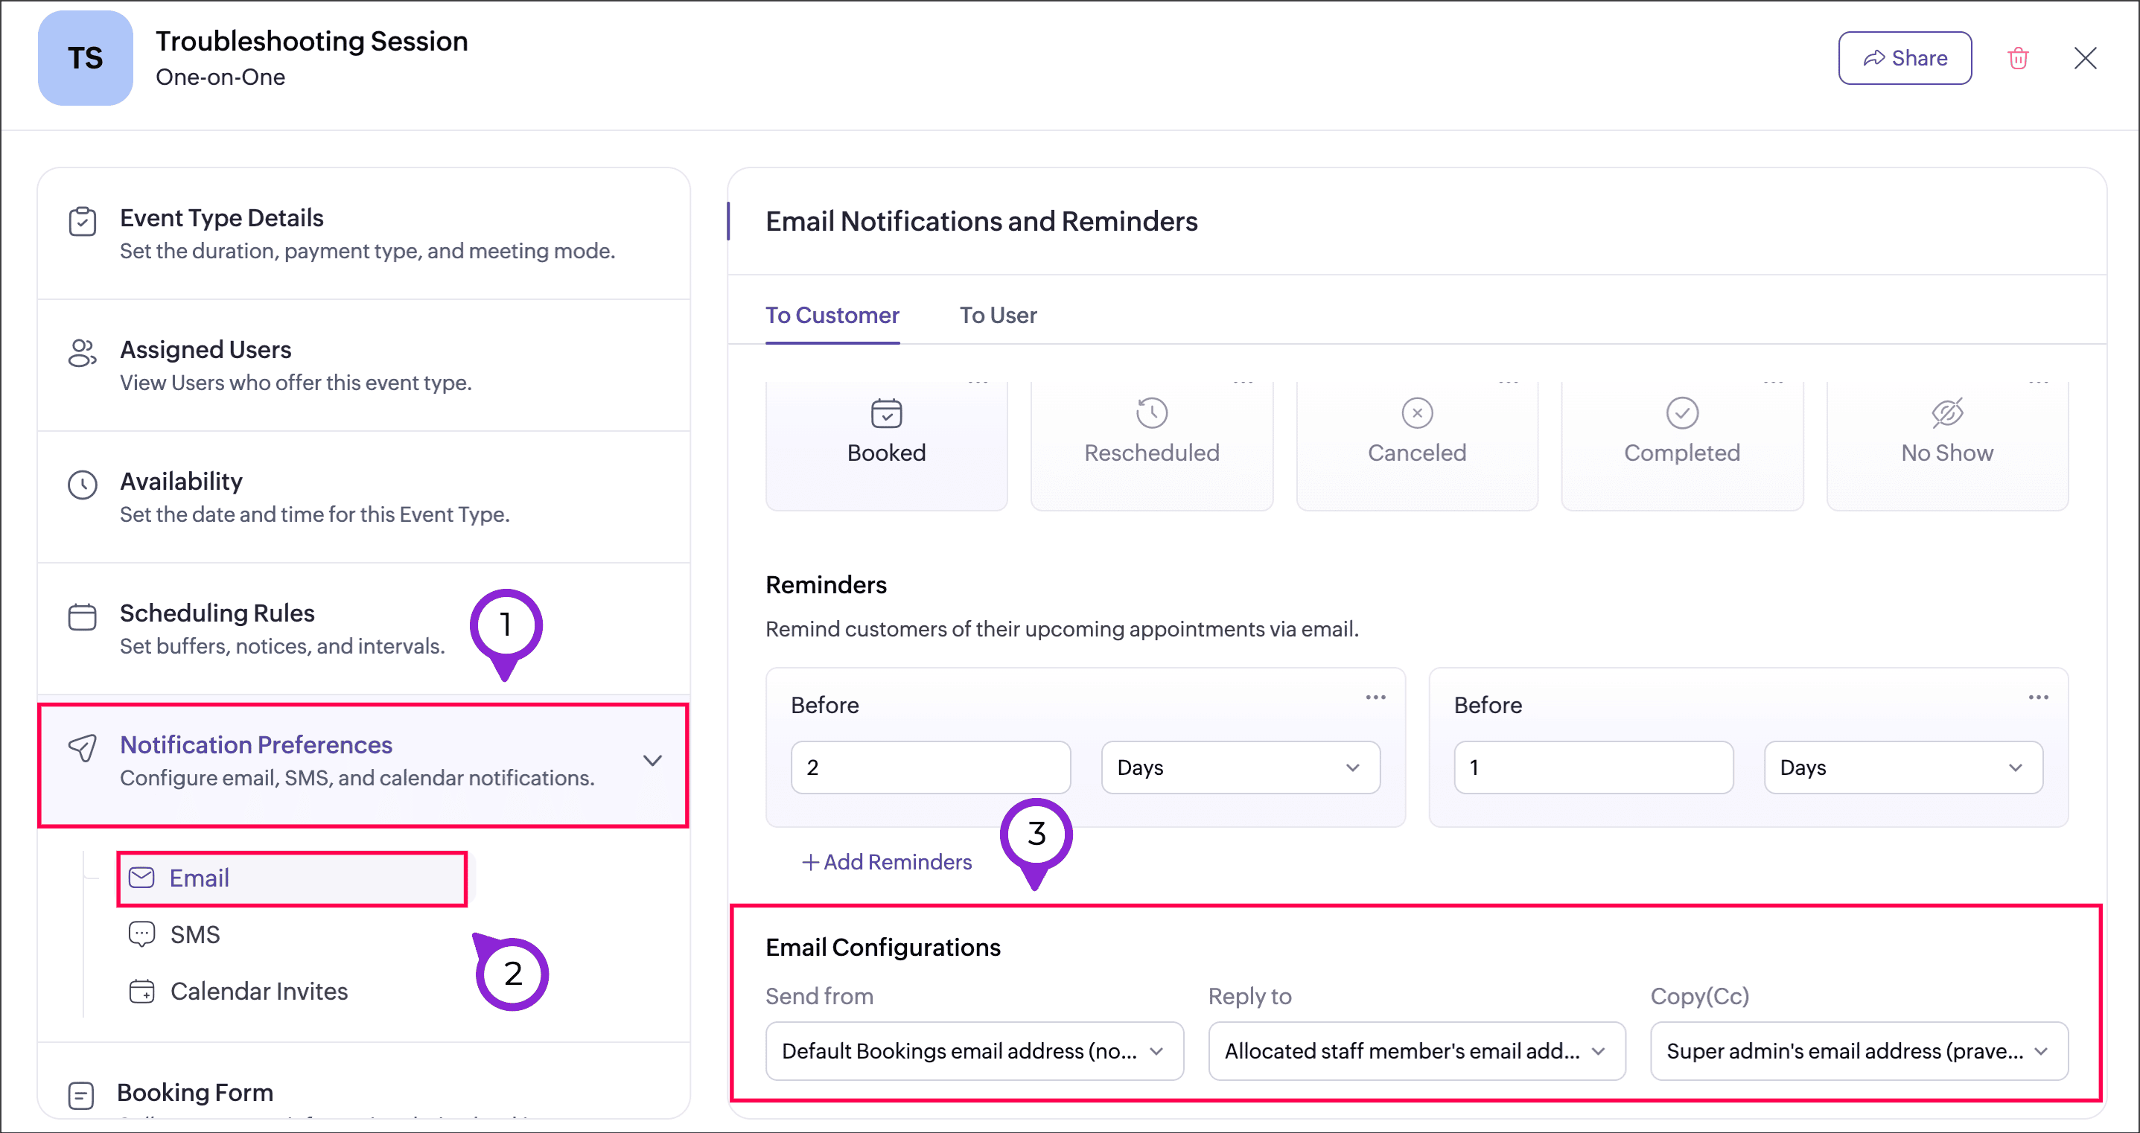Open three-dot menu of 2 Days reminder
This screenshot has height=1133, width=2140.
[1375, 697]
